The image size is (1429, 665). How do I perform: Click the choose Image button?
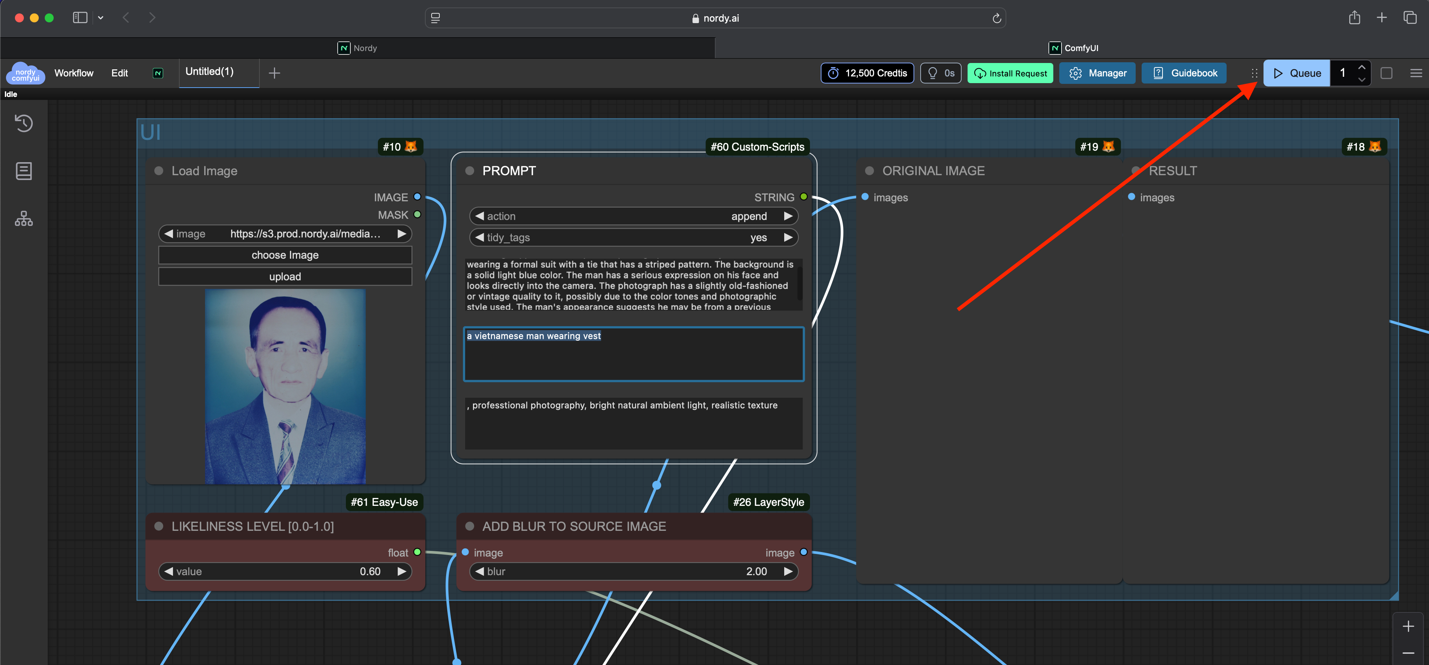click(x=285, y=255)
